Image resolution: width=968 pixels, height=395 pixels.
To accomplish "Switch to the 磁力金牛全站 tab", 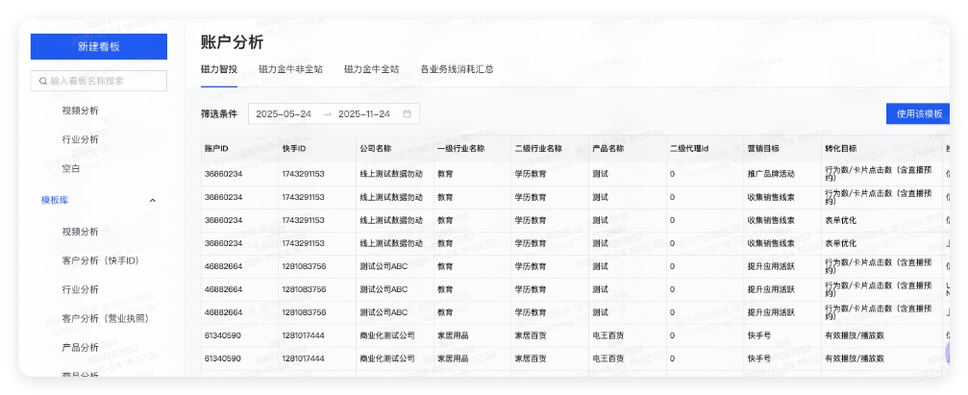I will [372, 69].
